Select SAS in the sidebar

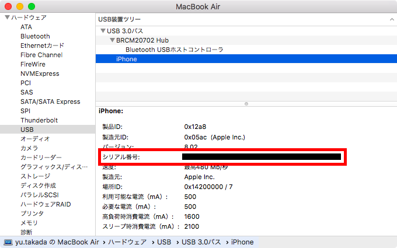point(27,92)
